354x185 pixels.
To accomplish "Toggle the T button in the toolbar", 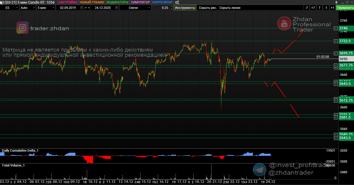I will point(319,8).
